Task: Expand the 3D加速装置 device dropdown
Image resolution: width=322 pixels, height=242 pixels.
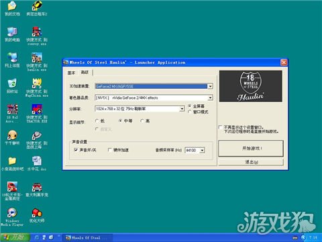Action: pos(210,86)
